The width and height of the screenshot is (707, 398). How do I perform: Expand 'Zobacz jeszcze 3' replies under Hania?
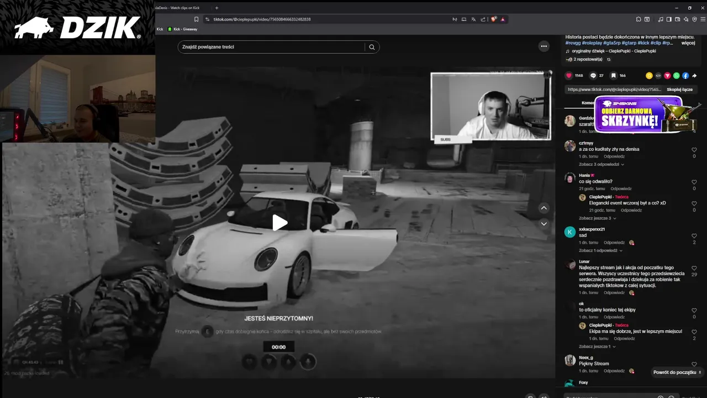tap(597, 218)
